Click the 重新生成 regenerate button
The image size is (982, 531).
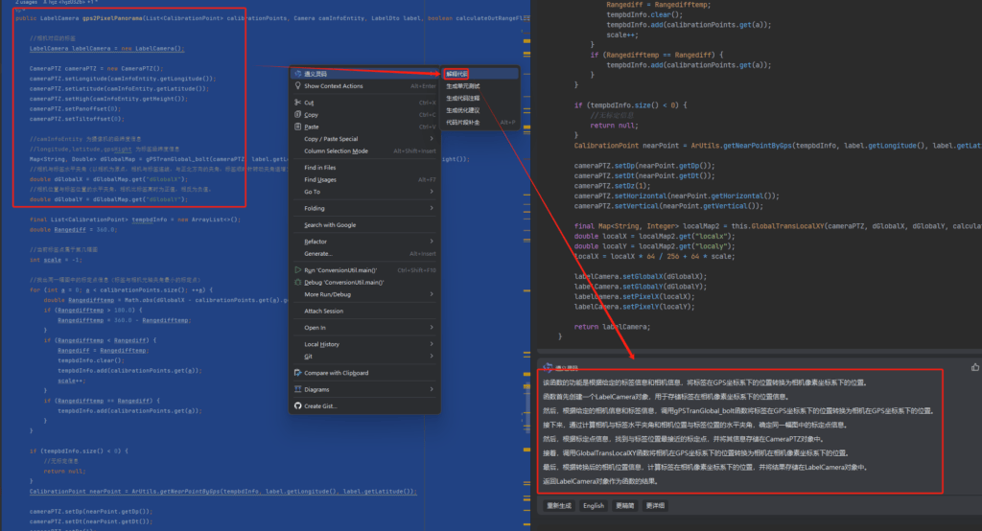point(557,506)
